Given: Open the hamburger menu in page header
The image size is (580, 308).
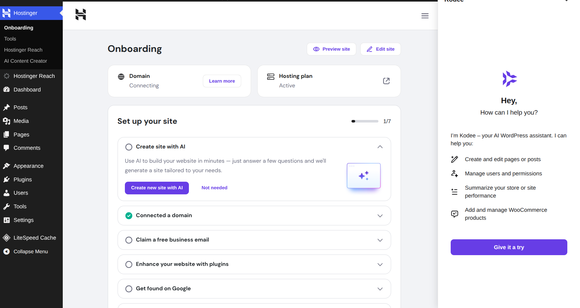Looking at the screenshot, I should coord(425,16).
